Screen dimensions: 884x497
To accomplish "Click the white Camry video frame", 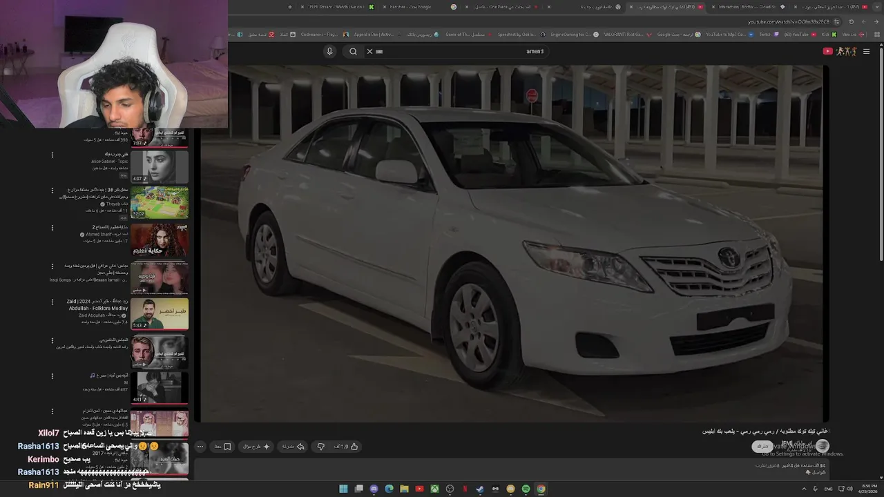I will click(511, 244).
